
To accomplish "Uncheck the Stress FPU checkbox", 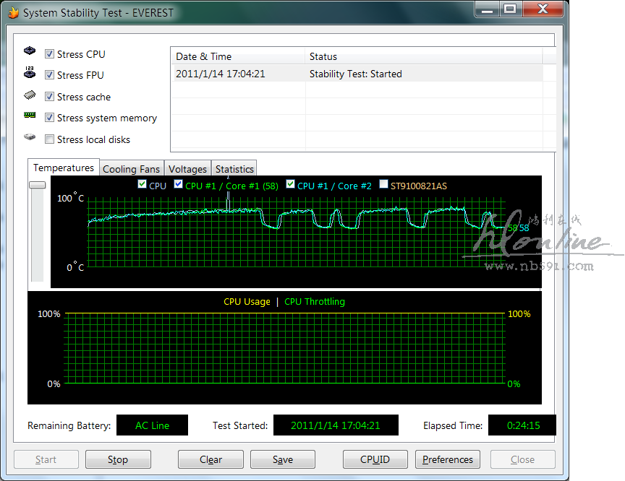I will pos(49,75).
